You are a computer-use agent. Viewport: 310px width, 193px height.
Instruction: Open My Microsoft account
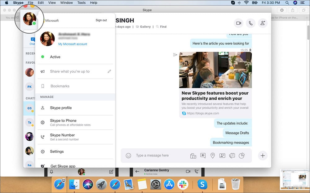(x=73, y=44)
